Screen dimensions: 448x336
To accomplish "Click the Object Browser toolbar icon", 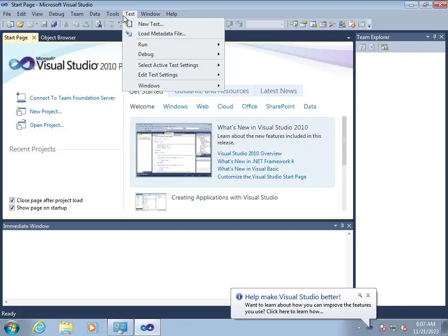I will tap(323, 24).
